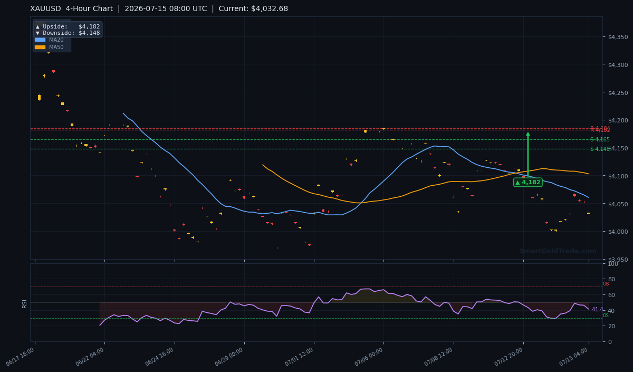Click the 07/12 20:00 date label
Screen dimensions: 633x372
(509, 357)
